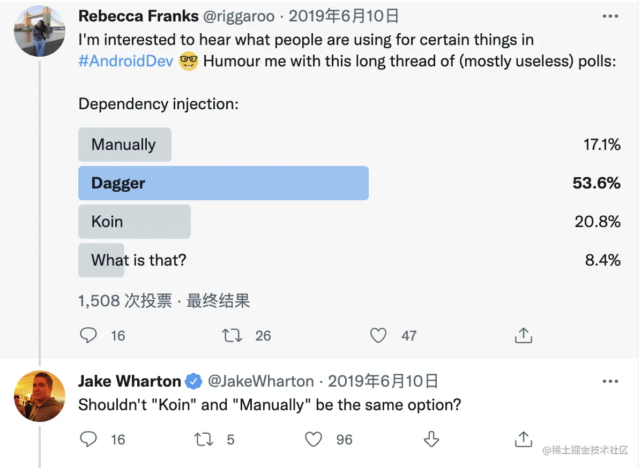
Task: Click Jake Wharton's verified badge
Action: pyautogui.click(x=194, y=381)
